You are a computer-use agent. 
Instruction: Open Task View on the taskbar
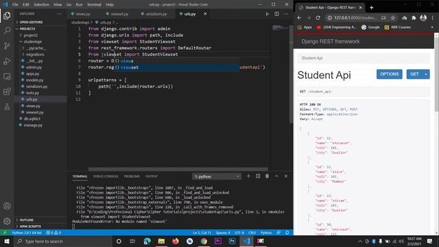tap(132, 241)
